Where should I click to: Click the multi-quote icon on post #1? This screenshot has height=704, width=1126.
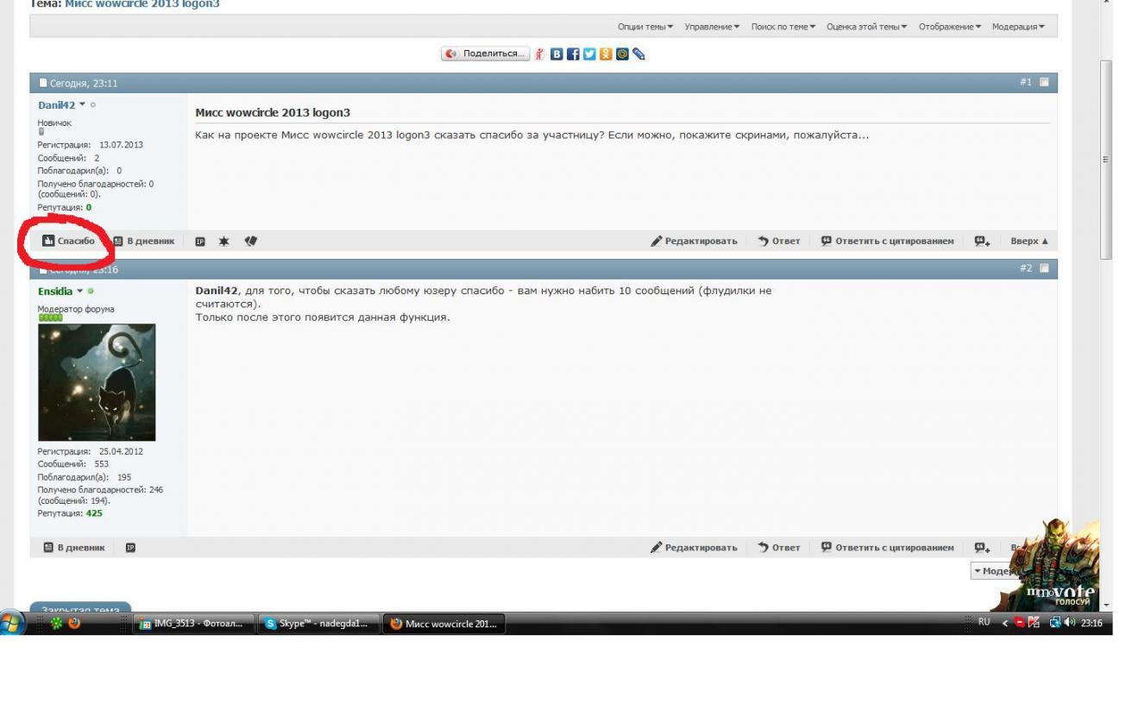point(982,242)
